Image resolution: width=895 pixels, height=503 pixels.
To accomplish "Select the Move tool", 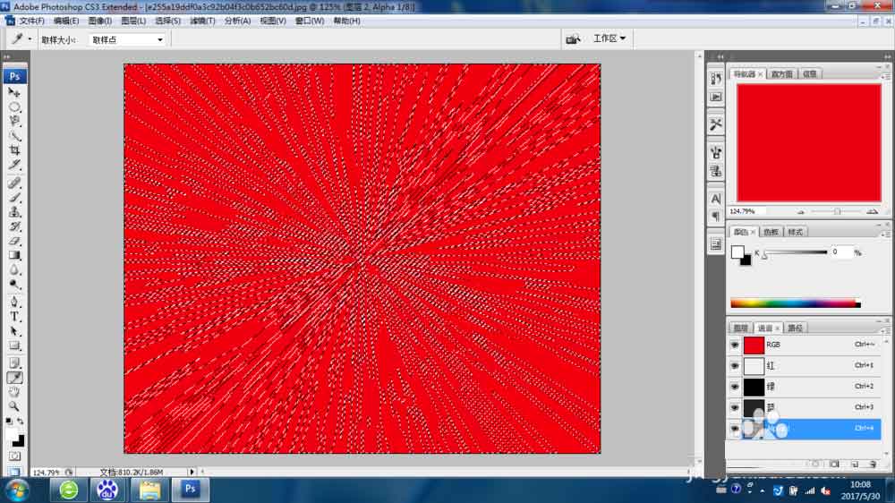I will (x=14, y=92).
